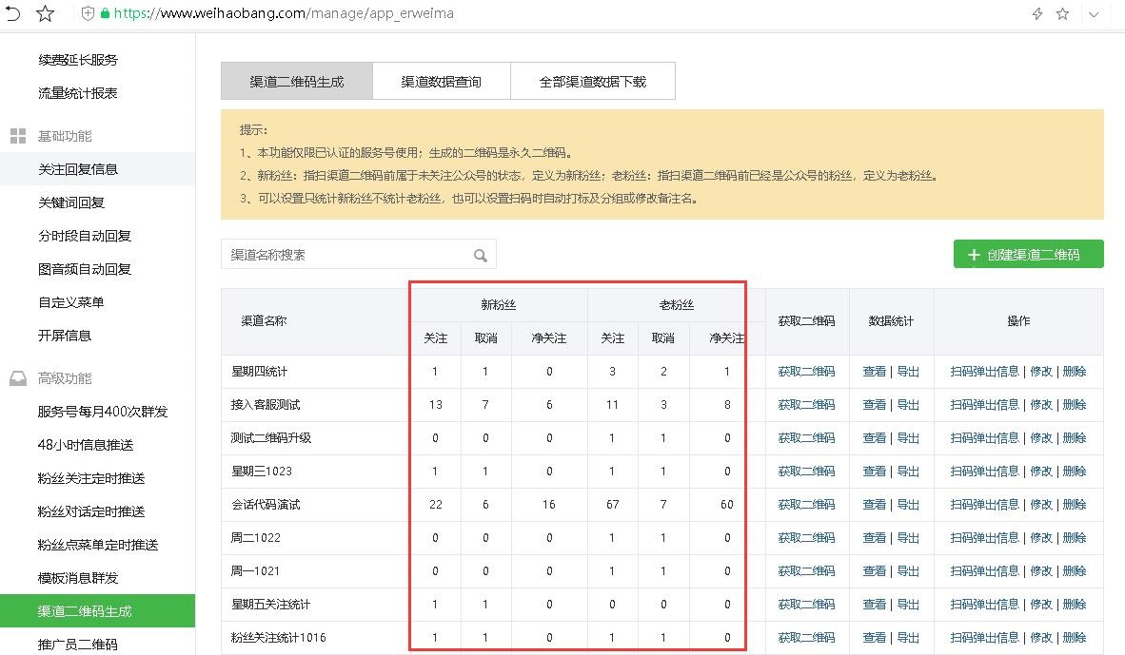The image size is (1125, 655).
Task: Open 粉丝关注定时推送 sidebar item
Action: point(91,478)
